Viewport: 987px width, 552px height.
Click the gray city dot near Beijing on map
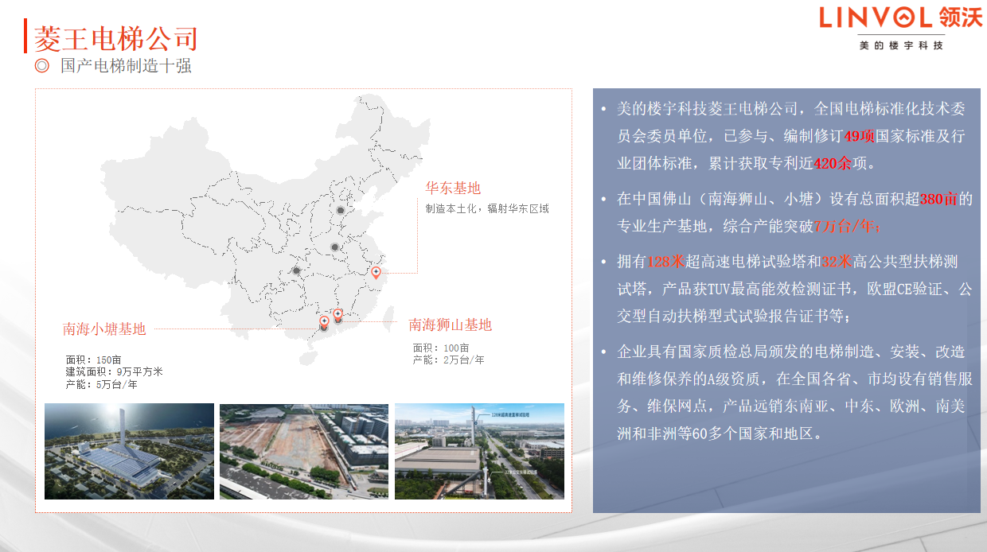pos(341,211)
